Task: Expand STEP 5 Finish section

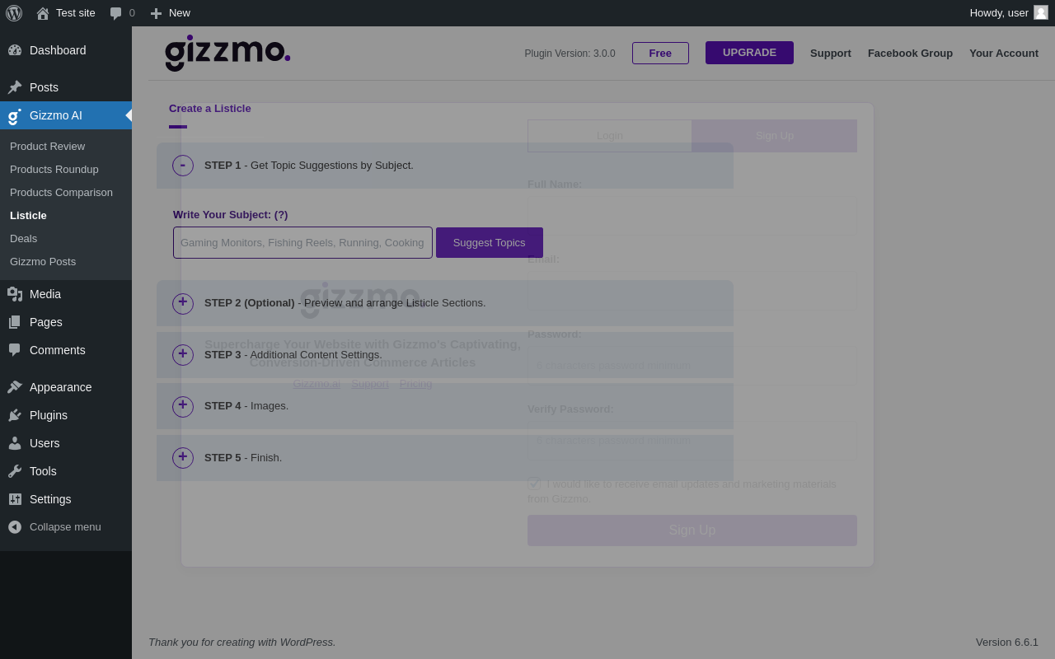Action: point(183,458)
